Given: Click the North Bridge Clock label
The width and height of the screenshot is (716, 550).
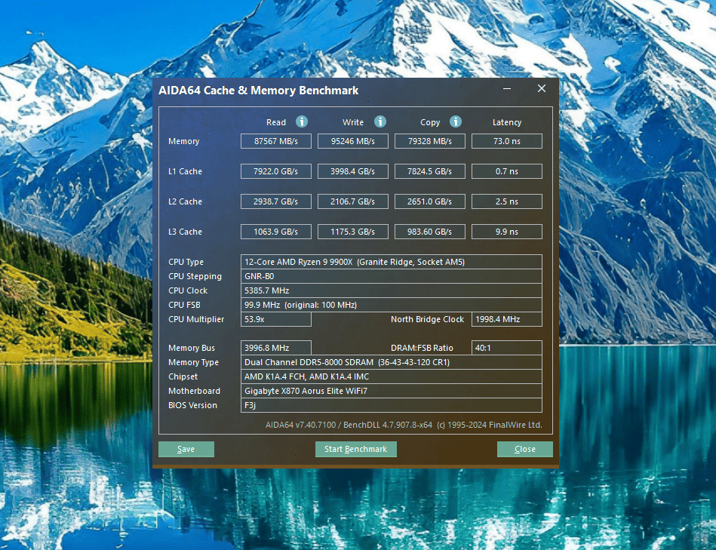Looking at the screenshot, I should (x=427, y=319).
